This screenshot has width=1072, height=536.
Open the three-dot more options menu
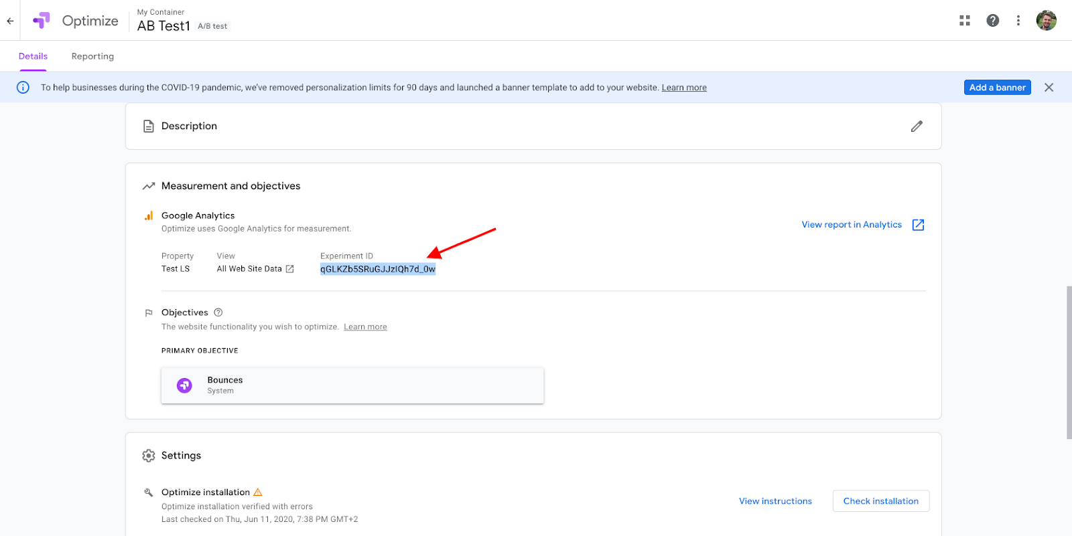click(1018, 21)
